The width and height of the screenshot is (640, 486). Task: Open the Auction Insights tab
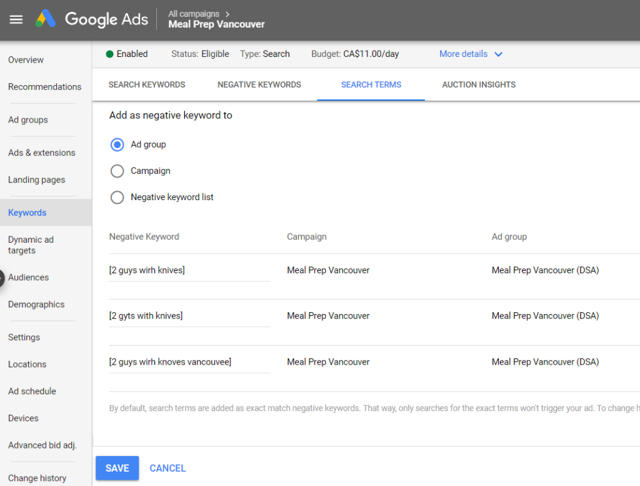click(479, 84)
